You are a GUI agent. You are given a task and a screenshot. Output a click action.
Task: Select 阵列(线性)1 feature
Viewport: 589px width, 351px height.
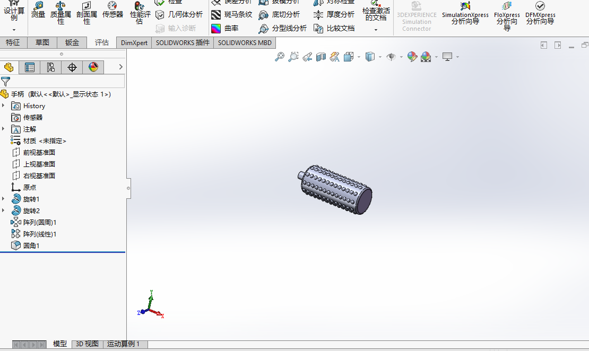[x=34, y=234]
